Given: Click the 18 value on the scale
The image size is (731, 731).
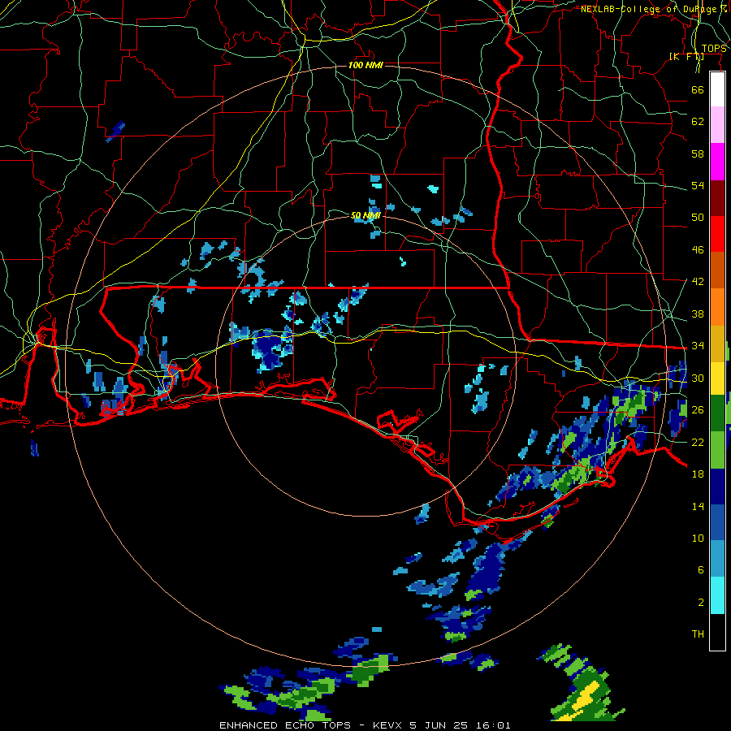Looking at the screenshot, I should (x=698, y=474).
